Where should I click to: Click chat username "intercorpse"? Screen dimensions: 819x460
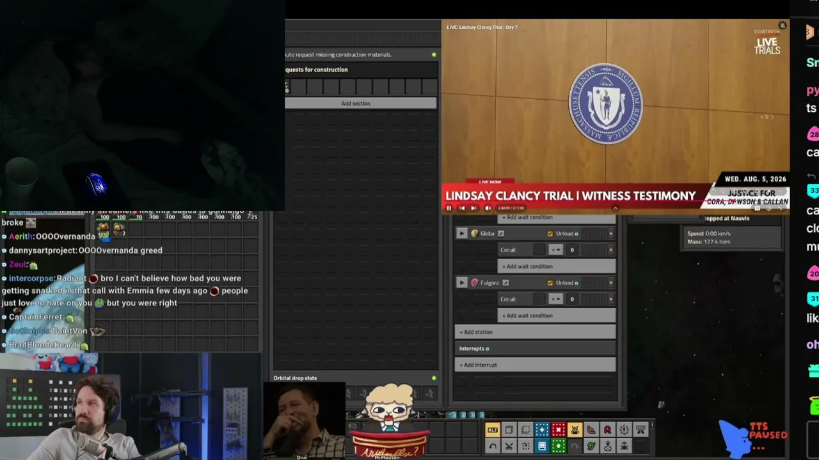point(31,279)
